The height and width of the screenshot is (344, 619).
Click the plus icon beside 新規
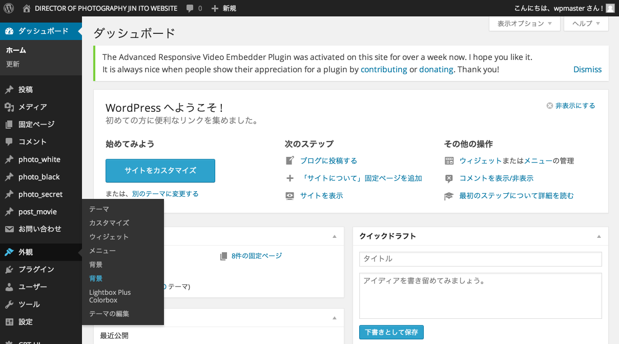215,9
